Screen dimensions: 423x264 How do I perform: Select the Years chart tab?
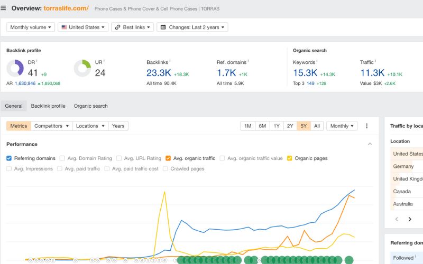118,126
